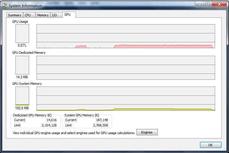Image resolution: width=229 pixels, height=153 pixels.
Task: Go to the I/O tab
Action: [56, 15]
